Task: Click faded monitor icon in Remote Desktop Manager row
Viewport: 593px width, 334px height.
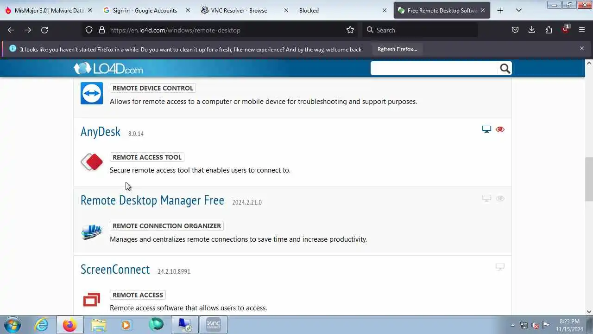Action: click(x=486, y=198)
